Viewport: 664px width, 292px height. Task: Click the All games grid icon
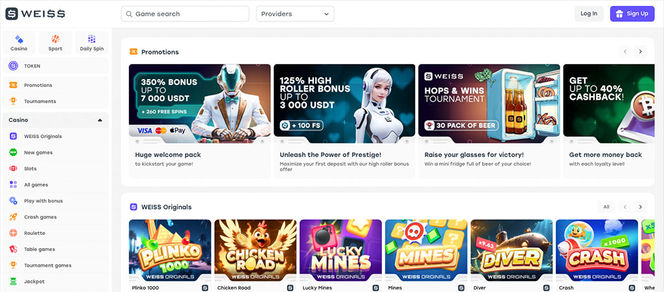click(x=13, y=184)
